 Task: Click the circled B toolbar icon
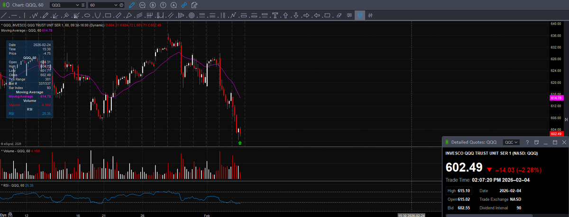click(x=152, y=5)
